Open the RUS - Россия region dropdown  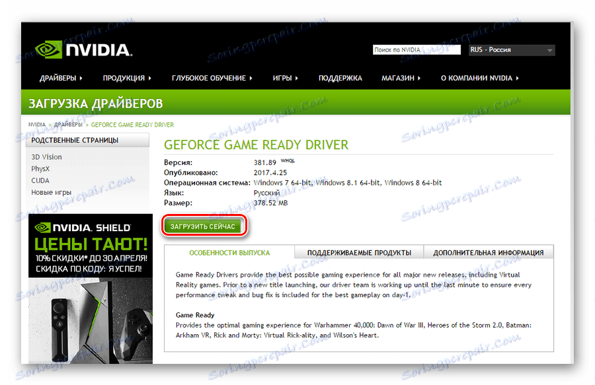(x=511, y=49)
